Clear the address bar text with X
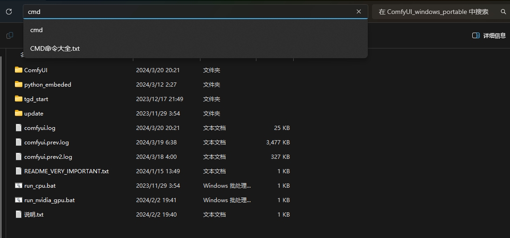The width and height of the screenshot is (510, 238). [359, 12]
